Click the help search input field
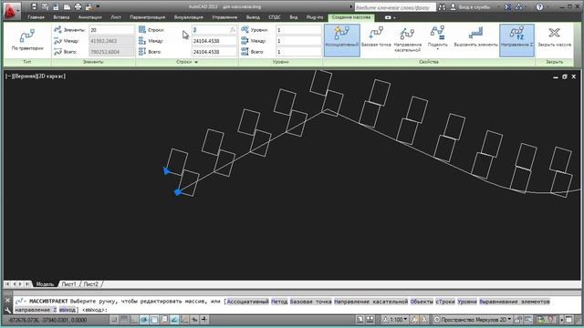 tap(395, 7)
